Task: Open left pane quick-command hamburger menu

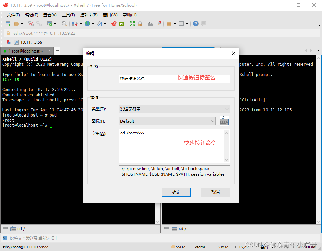Action: (5, 229)
